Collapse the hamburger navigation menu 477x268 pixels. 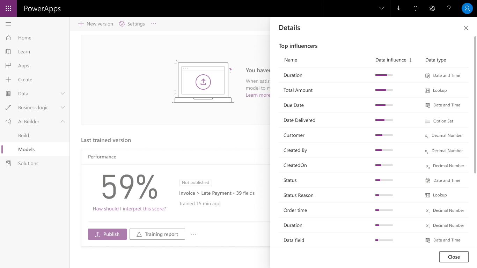point(8,24)
